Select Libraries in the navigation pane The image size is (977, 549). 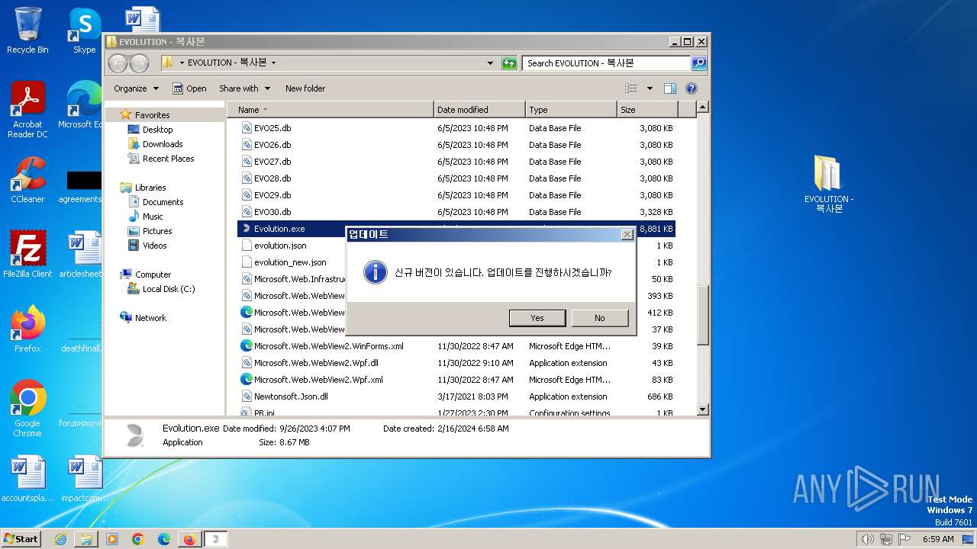[x=150, y=188]
